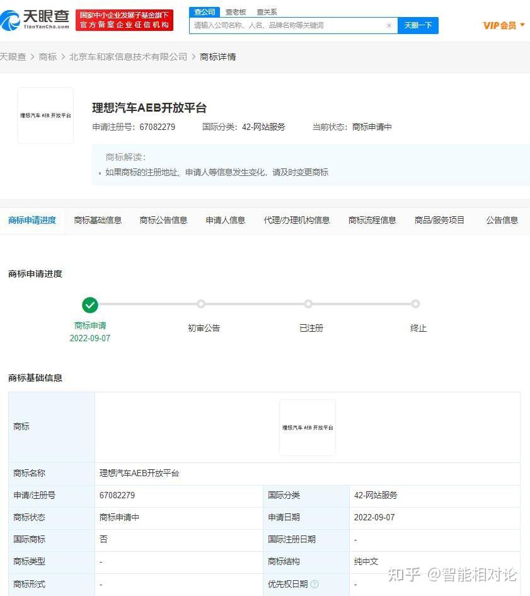Image resolution: width=530 pixels, height=596 pixels.
Task: Open the 查关系 tab
Action: (x=267, y=11)
